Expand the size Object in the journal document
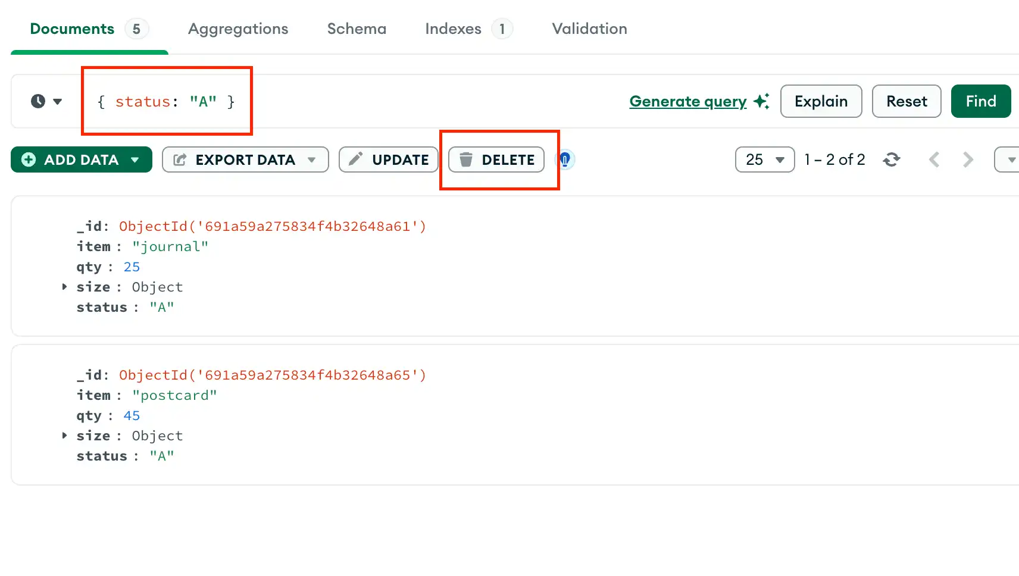This screenshot has width=1019, height=576. pyautogui.click(x=64, y=287)
